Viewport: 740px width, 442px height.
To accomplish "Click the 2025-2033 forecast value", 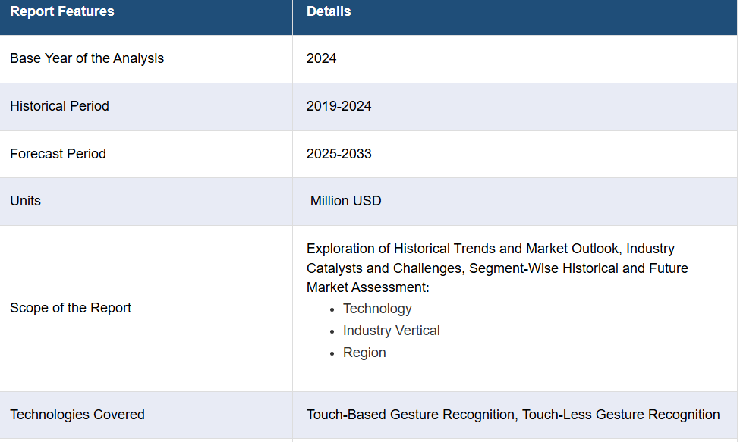I will point(339,154).
